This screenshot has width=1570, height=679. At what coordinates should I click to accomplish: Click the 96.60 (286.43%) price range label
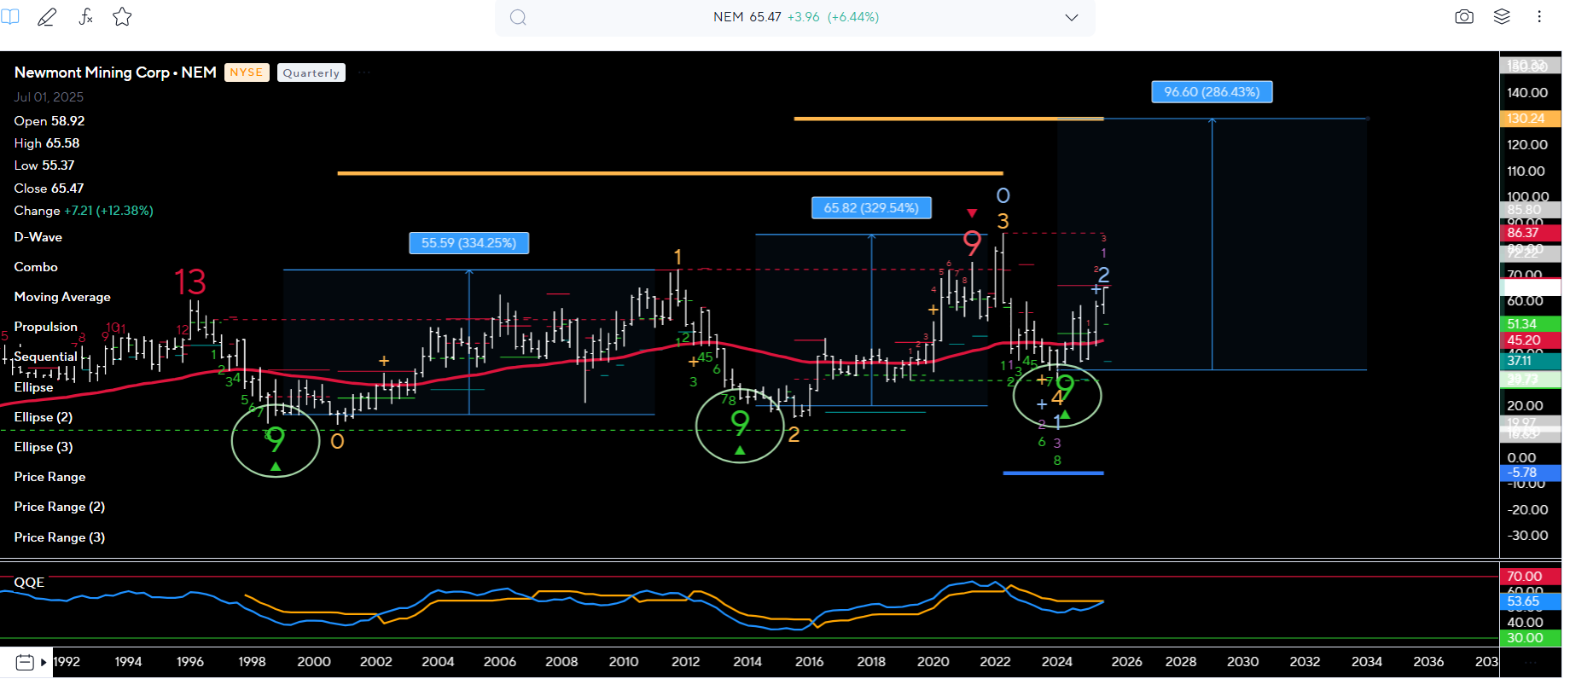(1212, 92)
